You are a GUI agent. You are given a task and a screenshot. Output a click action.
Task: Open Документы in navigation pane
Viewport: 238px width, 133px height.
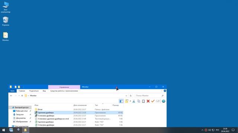[x=21, y=118]
